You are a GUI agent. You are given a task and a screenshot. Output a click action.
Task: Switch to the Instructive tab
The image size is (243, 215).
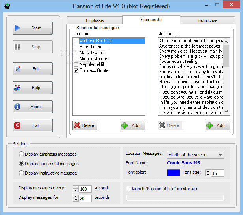pyautogui.click(x=207, y=20)
